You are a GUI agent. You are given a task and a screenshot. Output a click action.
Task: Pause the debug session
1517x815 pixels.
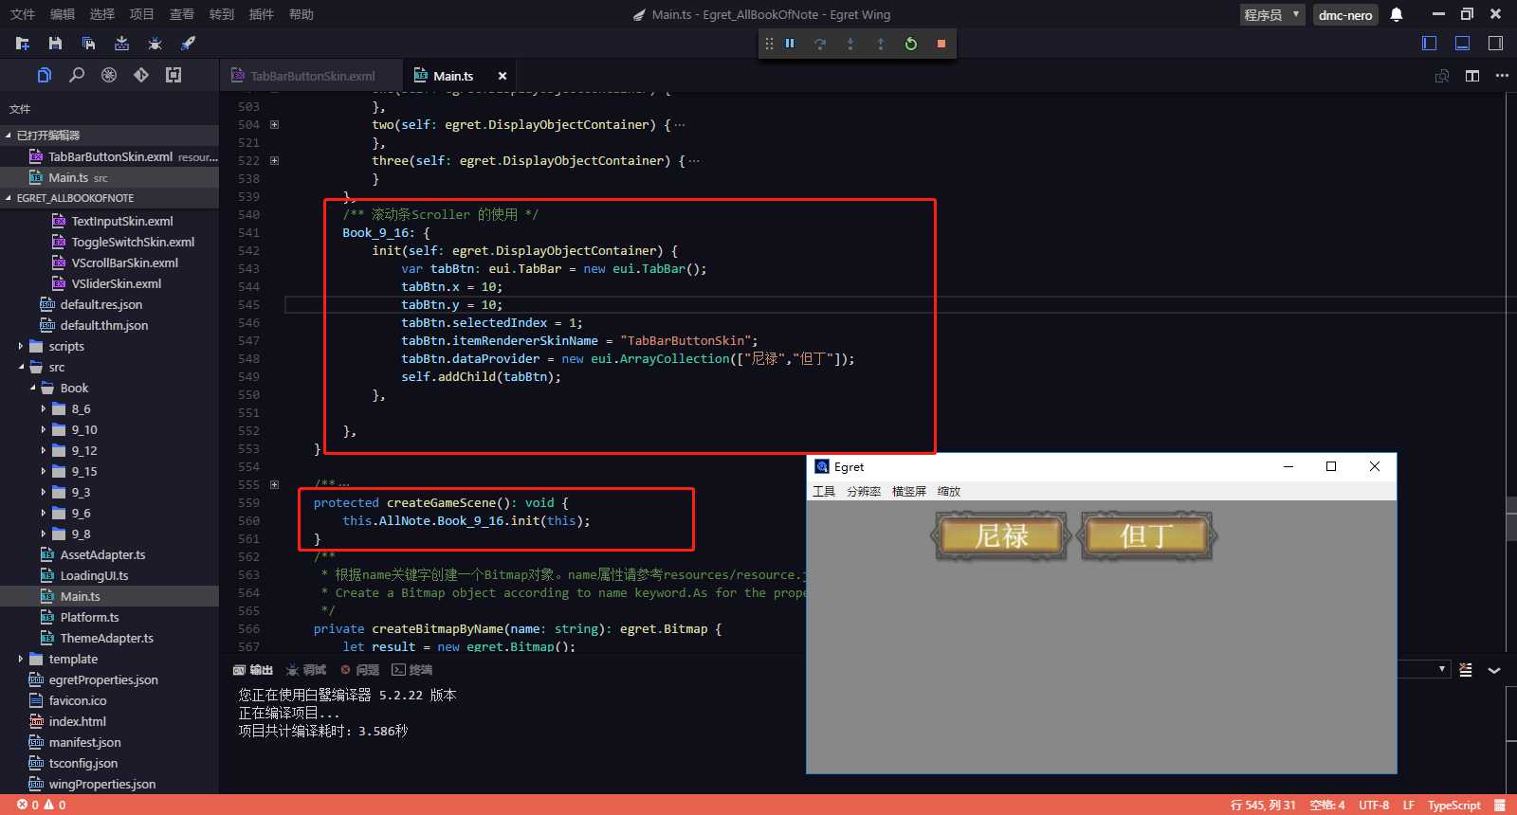[x=790, y=44]
